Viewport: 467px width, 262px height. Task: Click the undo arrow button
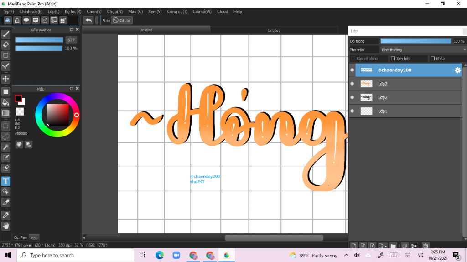(x=88, y=20)
